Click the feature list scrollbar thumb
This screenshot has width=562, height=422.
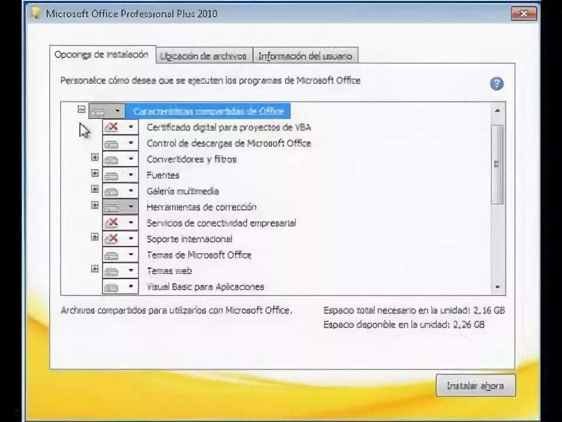tap(497, 164)
